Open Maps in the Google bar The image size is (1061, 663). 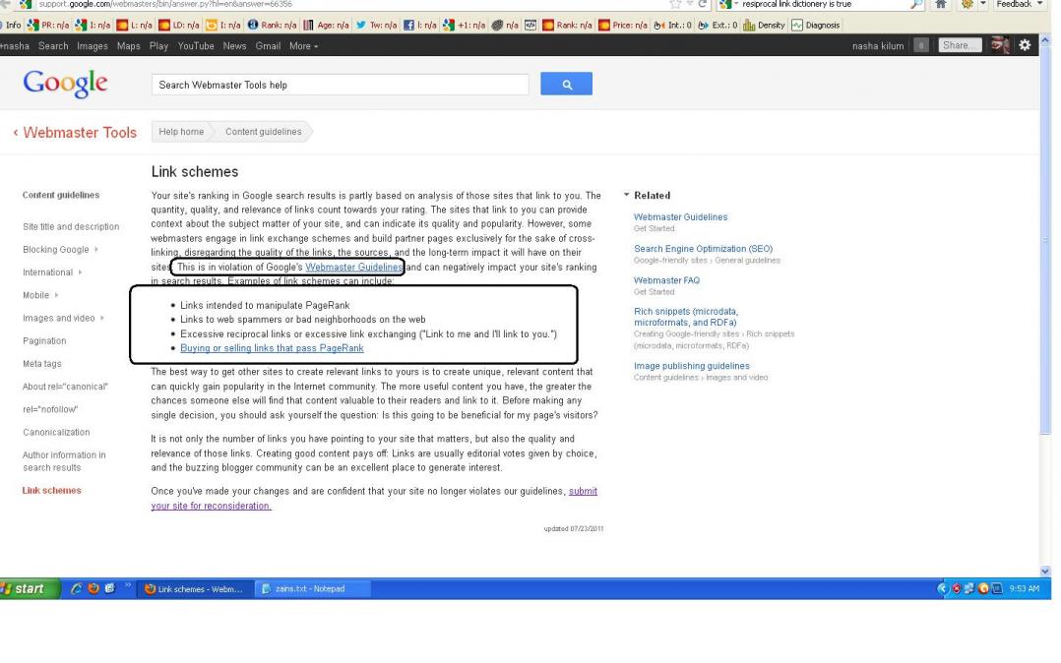(129, 46)
